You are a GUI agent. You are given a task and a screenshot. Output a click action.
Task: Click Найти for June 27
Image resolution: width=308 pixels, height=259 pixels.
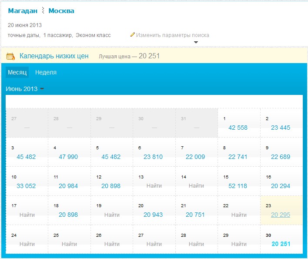tap(154, 244)
